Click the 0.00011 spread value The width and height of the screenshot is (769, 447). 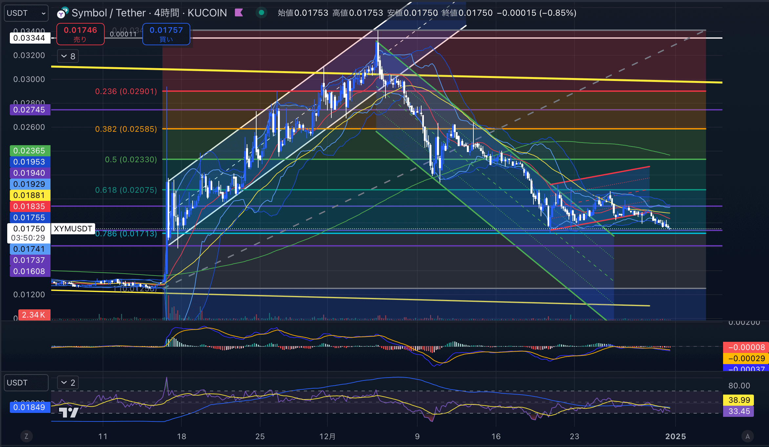(123, 34)
